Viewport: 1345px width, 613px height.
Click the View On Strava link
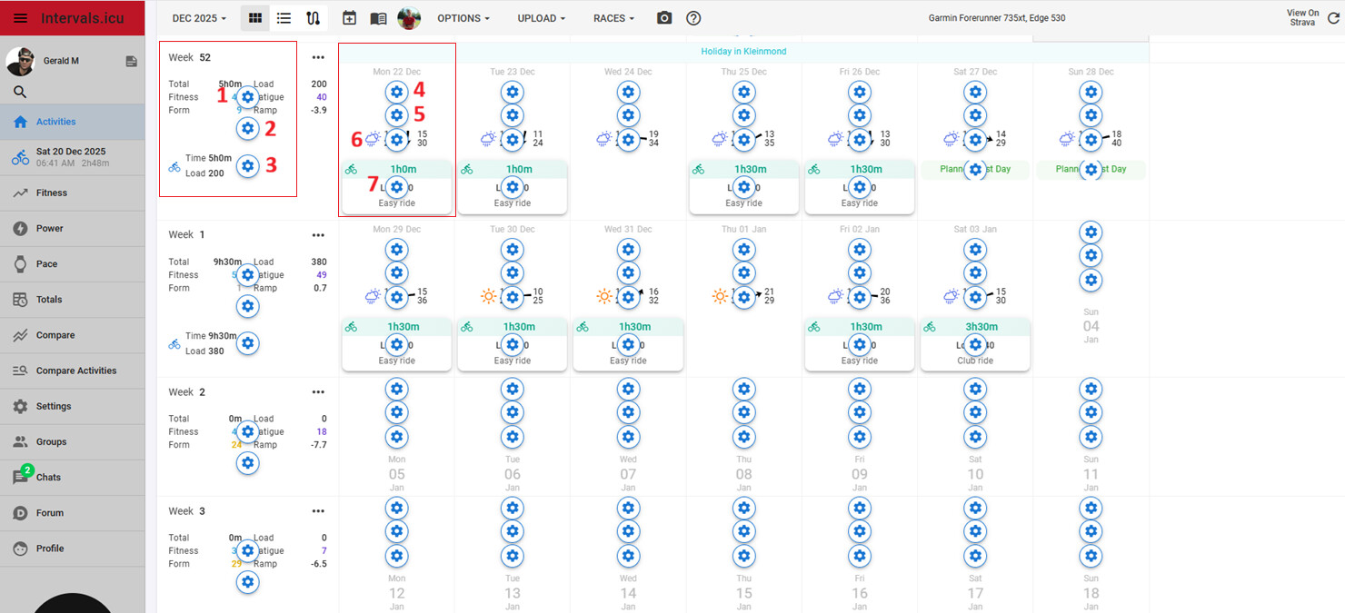tap(1302, 18)
